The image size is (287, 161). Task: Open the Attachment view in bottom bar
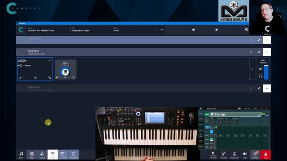pos(74,155)
